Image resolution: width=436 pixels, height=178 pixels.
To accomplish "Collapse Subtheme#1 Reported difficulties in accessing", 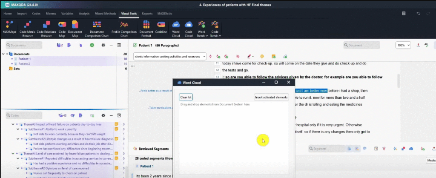I will [18, 158].
